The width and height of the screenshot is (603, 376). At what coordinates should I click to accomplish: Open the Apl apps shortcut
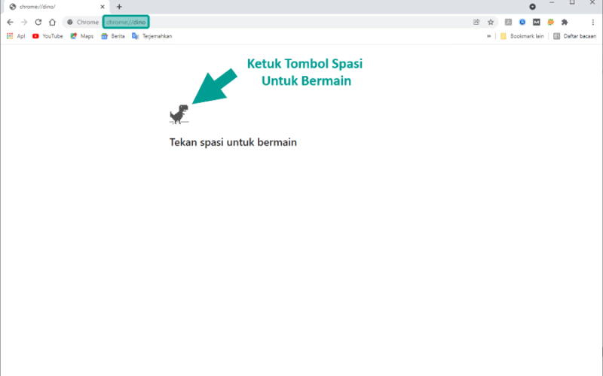click(16, 36)
